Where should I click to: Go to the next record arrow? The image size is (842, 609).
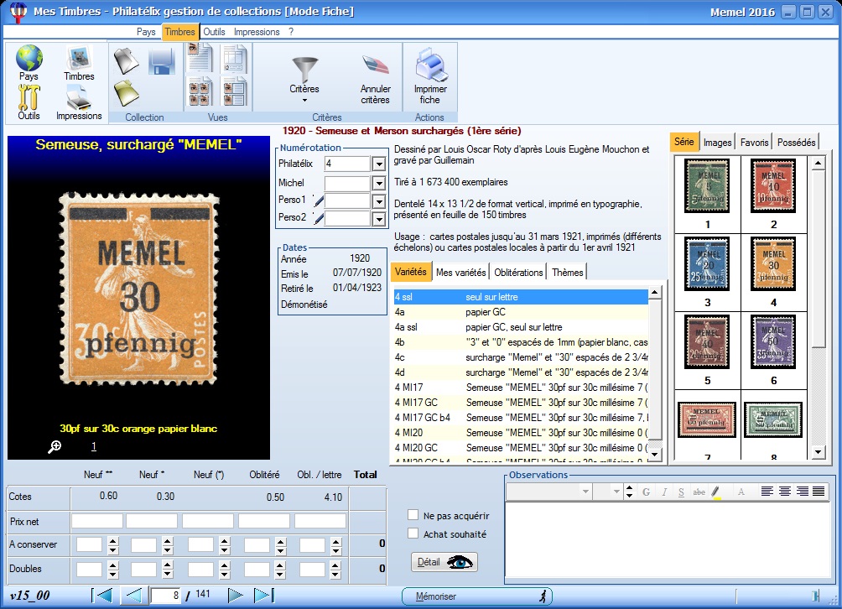coord(235,595)
